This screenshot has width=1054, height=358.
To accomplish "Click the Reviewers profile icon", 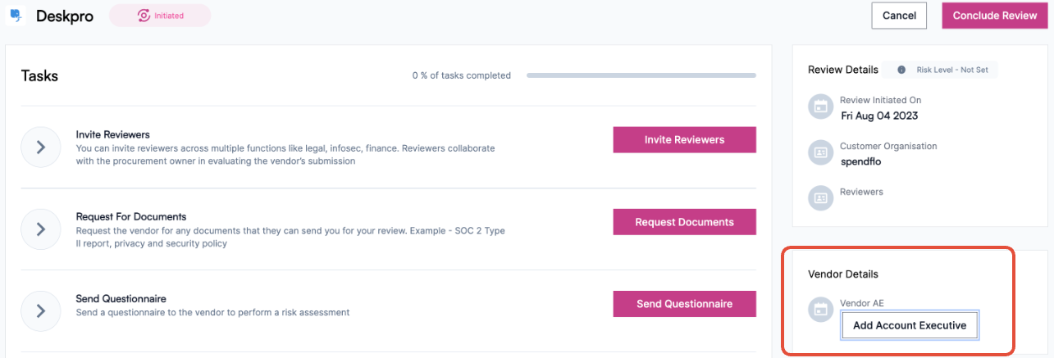I will (x=820, y=198).
